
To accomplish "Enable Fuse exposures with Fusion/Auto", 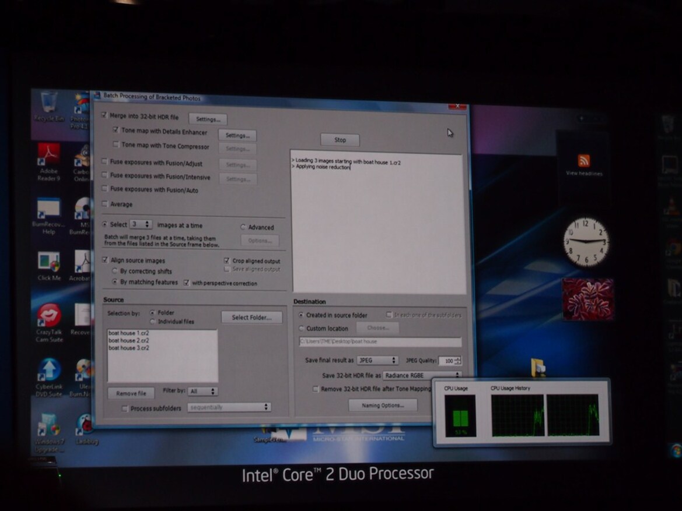I will coord(104,188).
